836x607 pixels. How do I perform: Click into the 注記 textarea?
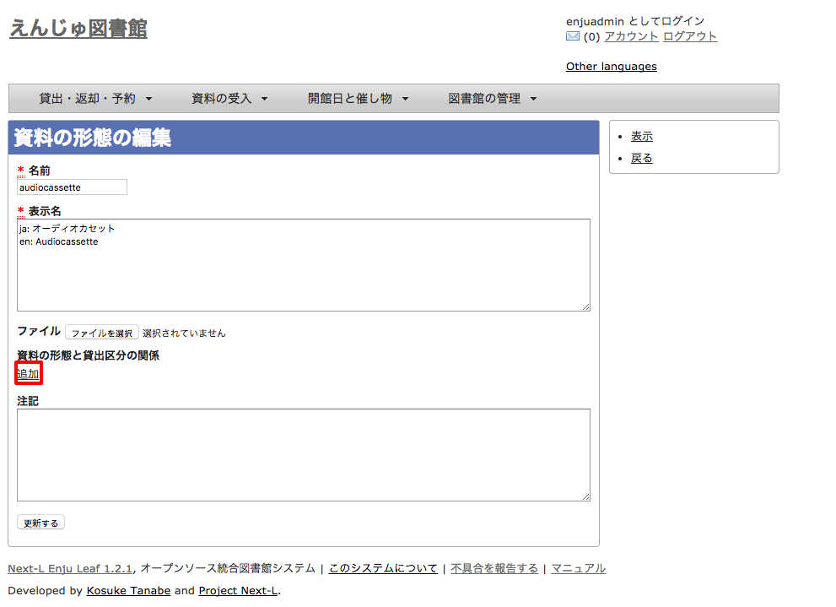(x=304, y=455)
